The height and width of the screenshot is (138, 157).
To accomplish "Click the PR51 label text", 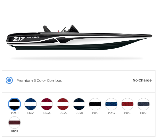I will (x=95, y=113).
